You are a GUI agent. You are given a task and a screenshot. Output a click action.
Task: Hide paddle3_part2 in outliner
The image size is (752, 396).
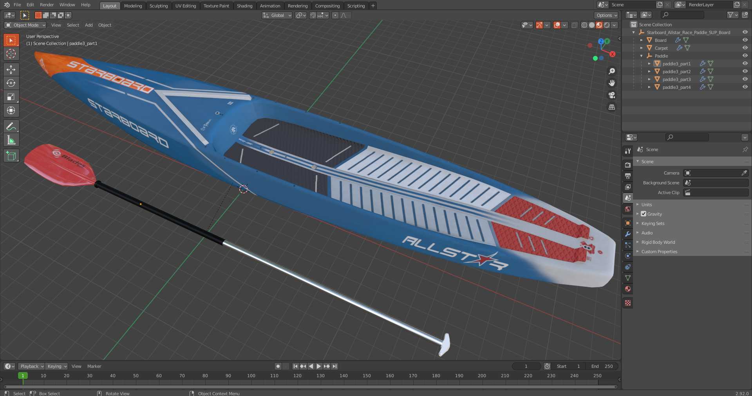[745, 71]
